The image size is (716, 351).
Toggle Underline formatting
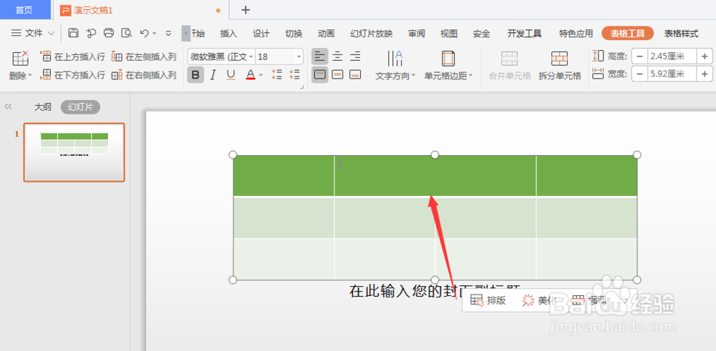click(231, 75)
